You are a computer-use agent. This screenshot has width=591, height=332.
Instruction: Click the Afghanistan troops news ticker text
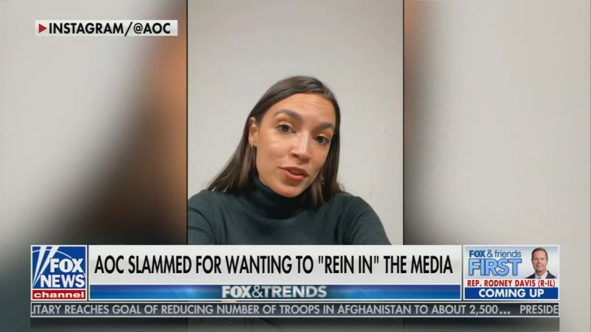click(270, 309)
